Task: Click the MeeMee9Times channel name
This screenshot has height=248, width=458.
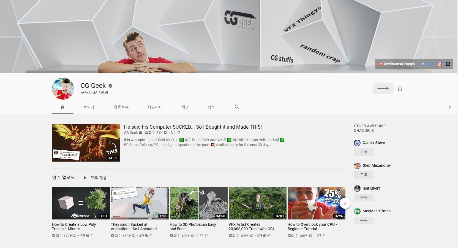Action: (377, 211)
